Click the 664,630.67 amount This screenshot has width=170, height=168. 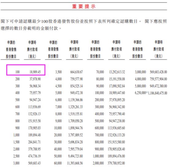coord(76,72)
